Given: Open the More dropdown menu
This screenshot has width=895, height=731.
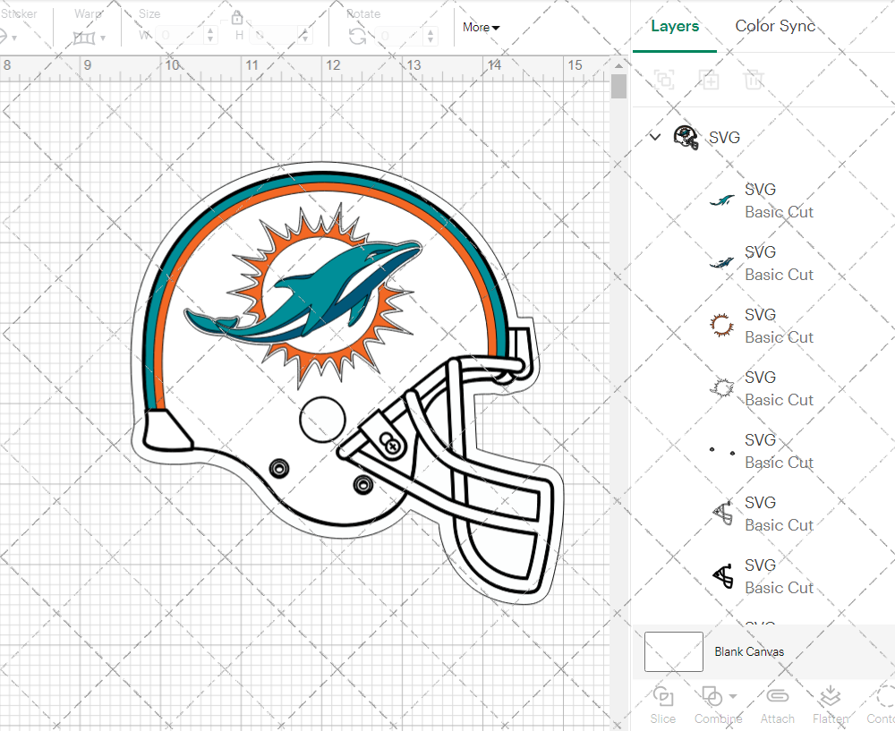Looking at the screenshot, I should coord(481,27).
